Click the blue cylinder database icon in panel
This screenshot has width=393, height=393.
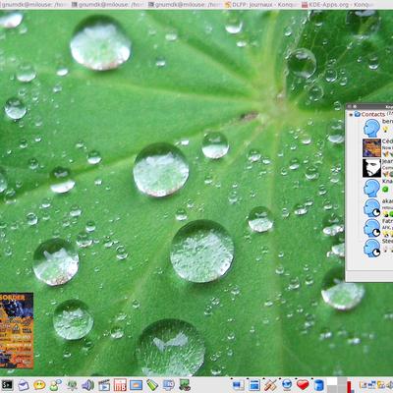(319, 385)
